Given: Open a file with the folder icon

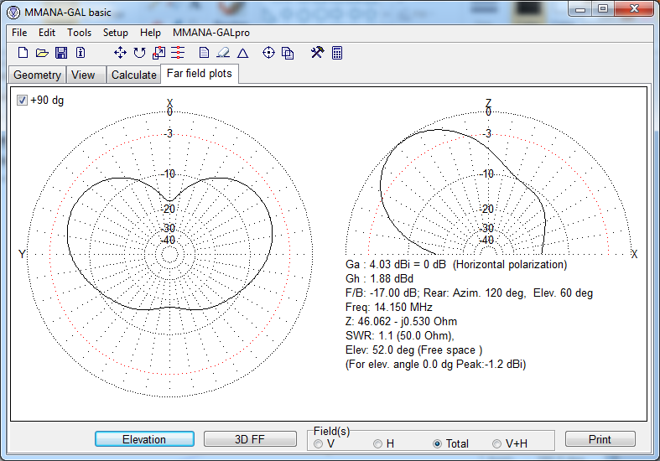Looking at the screenshot, I should pyautogui.click(x=42, y=53).
